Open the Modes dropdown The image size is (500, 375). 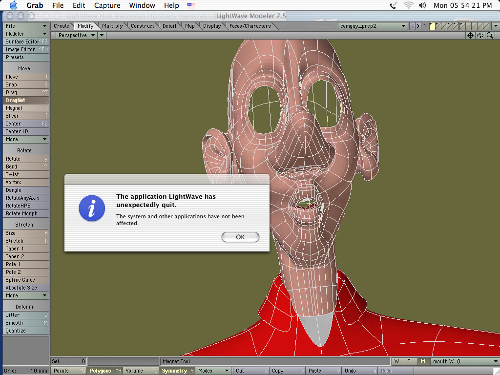(213, 371)
